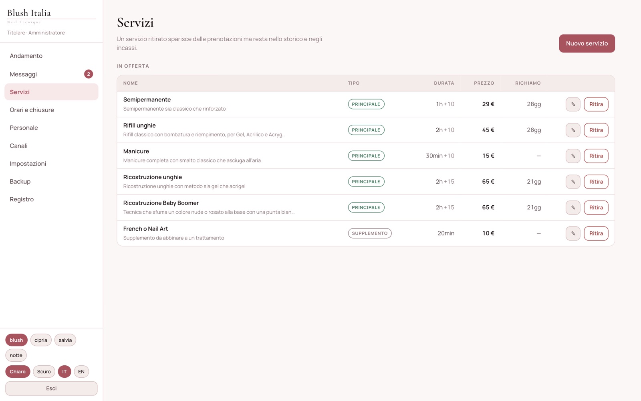The height and width of the screenshot is (401, 641).
Task: Click the Nuovo servizio button
Action: [x=587, y=43]
